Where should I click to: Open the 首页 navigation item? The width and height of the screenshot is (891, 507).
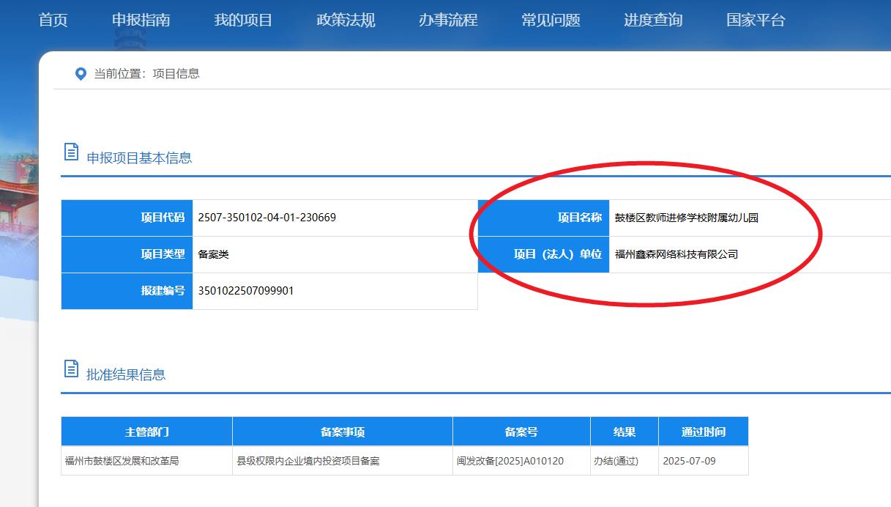[x=53, y=20]
